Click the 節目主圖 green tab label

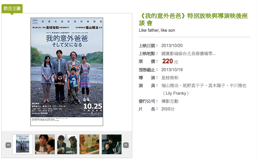12,8
